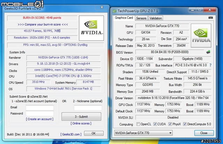Switch to the Graphics Card tab
Image resolution: width=223 pixels, height=144 pixels.
coord(124,18)
